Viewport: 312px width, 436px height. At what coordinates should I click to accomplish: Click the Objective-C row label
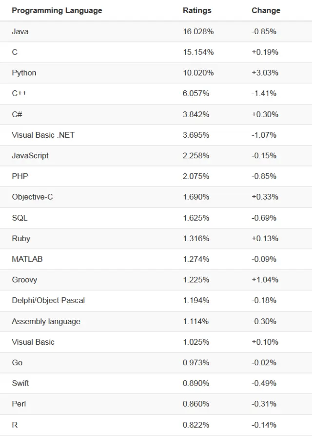32,197
